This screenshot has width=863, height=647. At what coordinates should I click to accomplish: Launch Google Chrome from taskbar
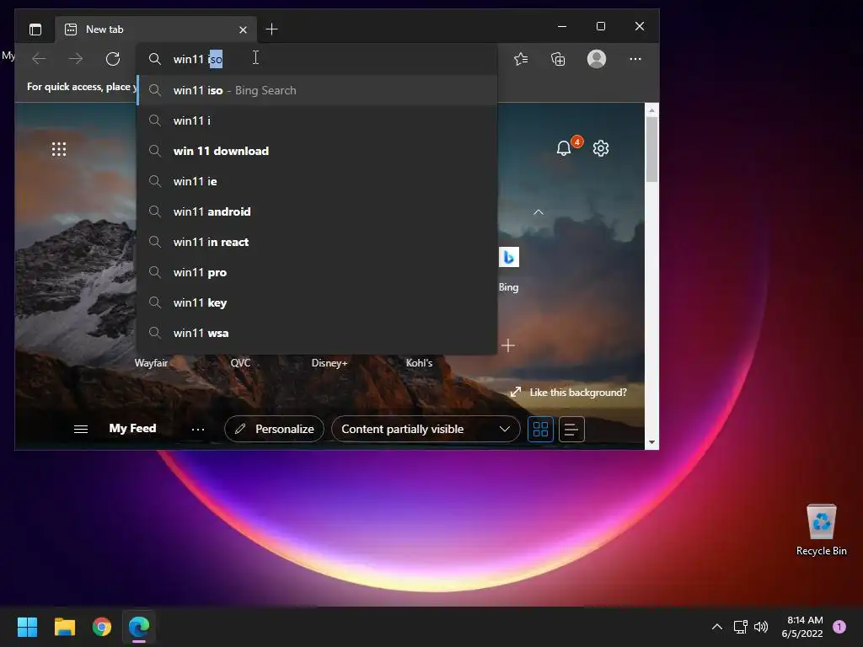point(102,627)
